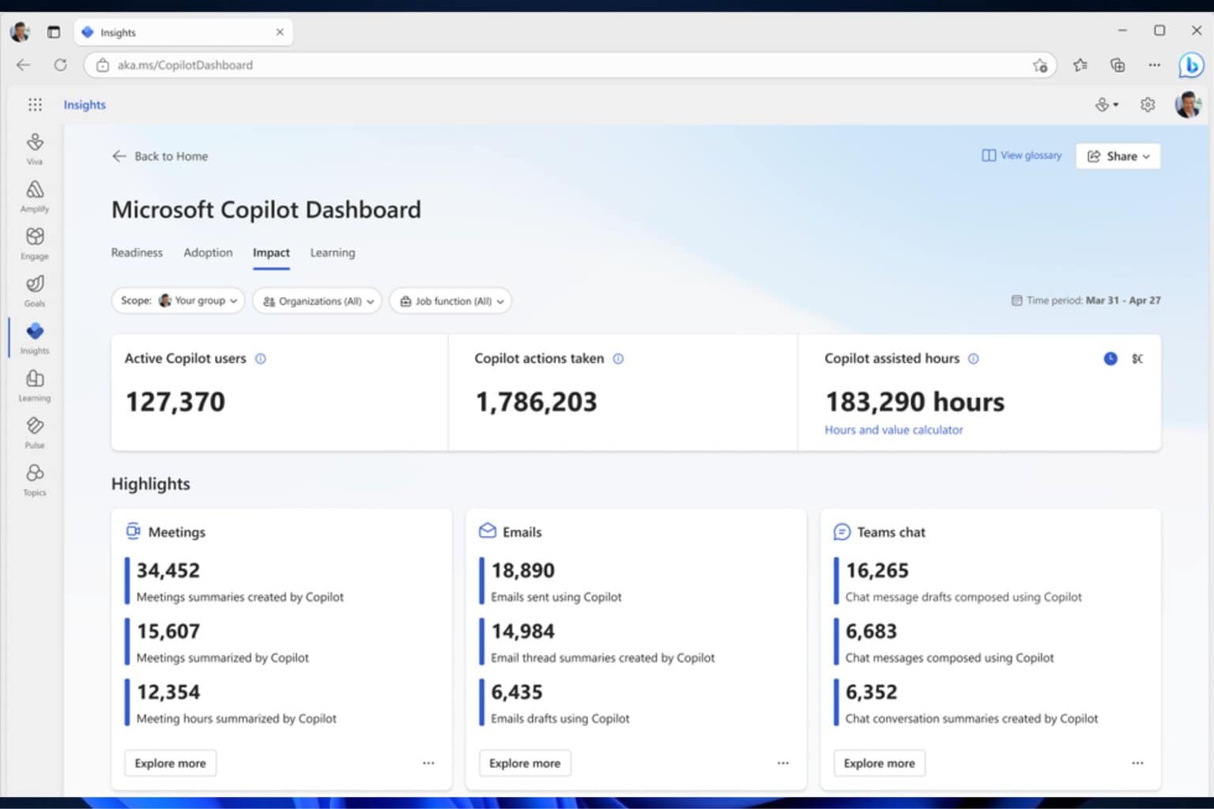This screenshot has width=1214, height=809.
Task: Expand the Organizations (All) filter
Action: tap(317, 301)
